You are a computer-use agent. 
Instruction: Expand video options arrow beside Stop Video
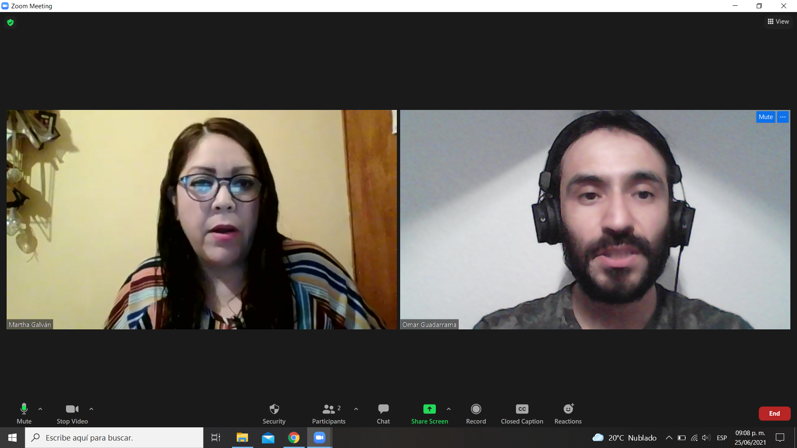[x=91, y=409]
